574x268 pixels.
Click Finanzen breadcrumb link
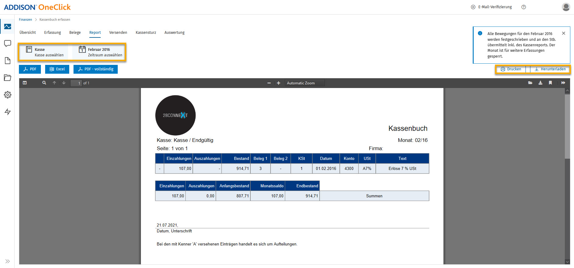point(25,19)
